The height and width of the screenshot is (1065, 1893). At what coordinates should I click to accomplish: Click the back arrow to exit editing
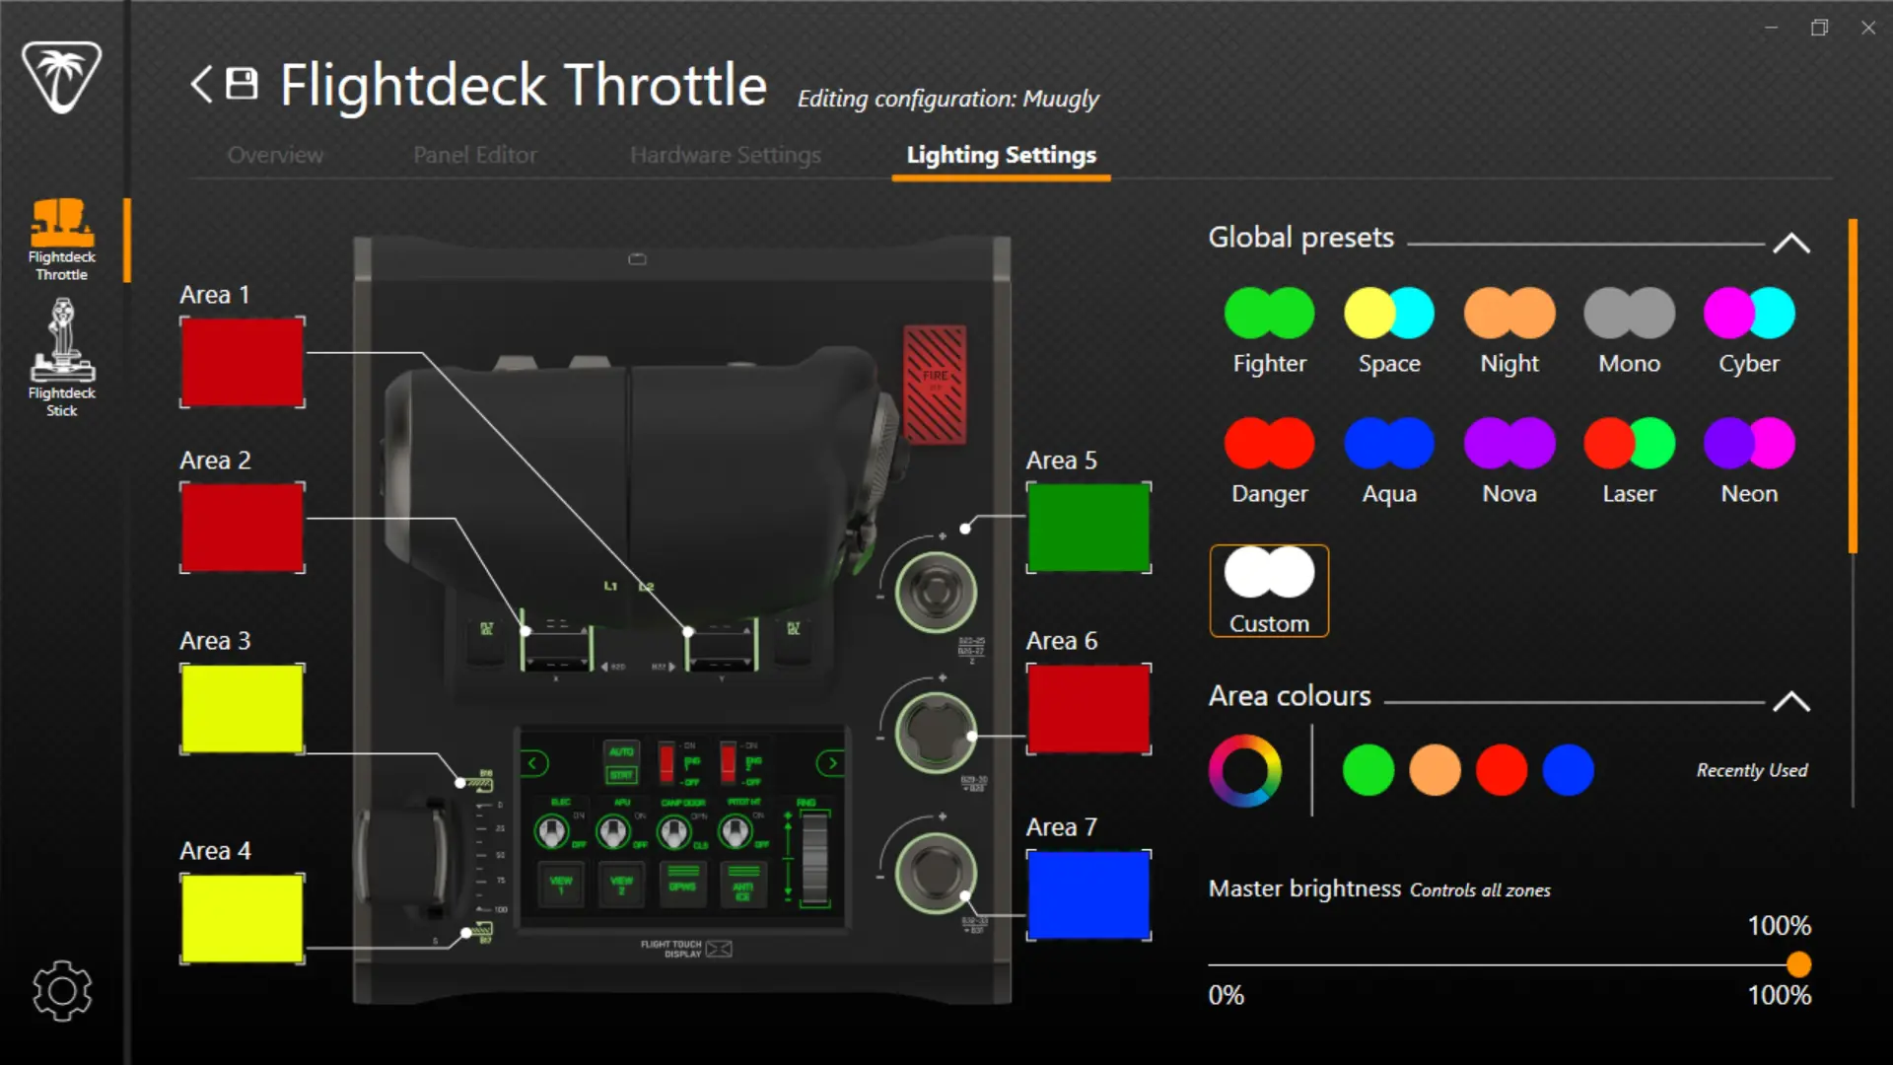[x=200, y=86]
